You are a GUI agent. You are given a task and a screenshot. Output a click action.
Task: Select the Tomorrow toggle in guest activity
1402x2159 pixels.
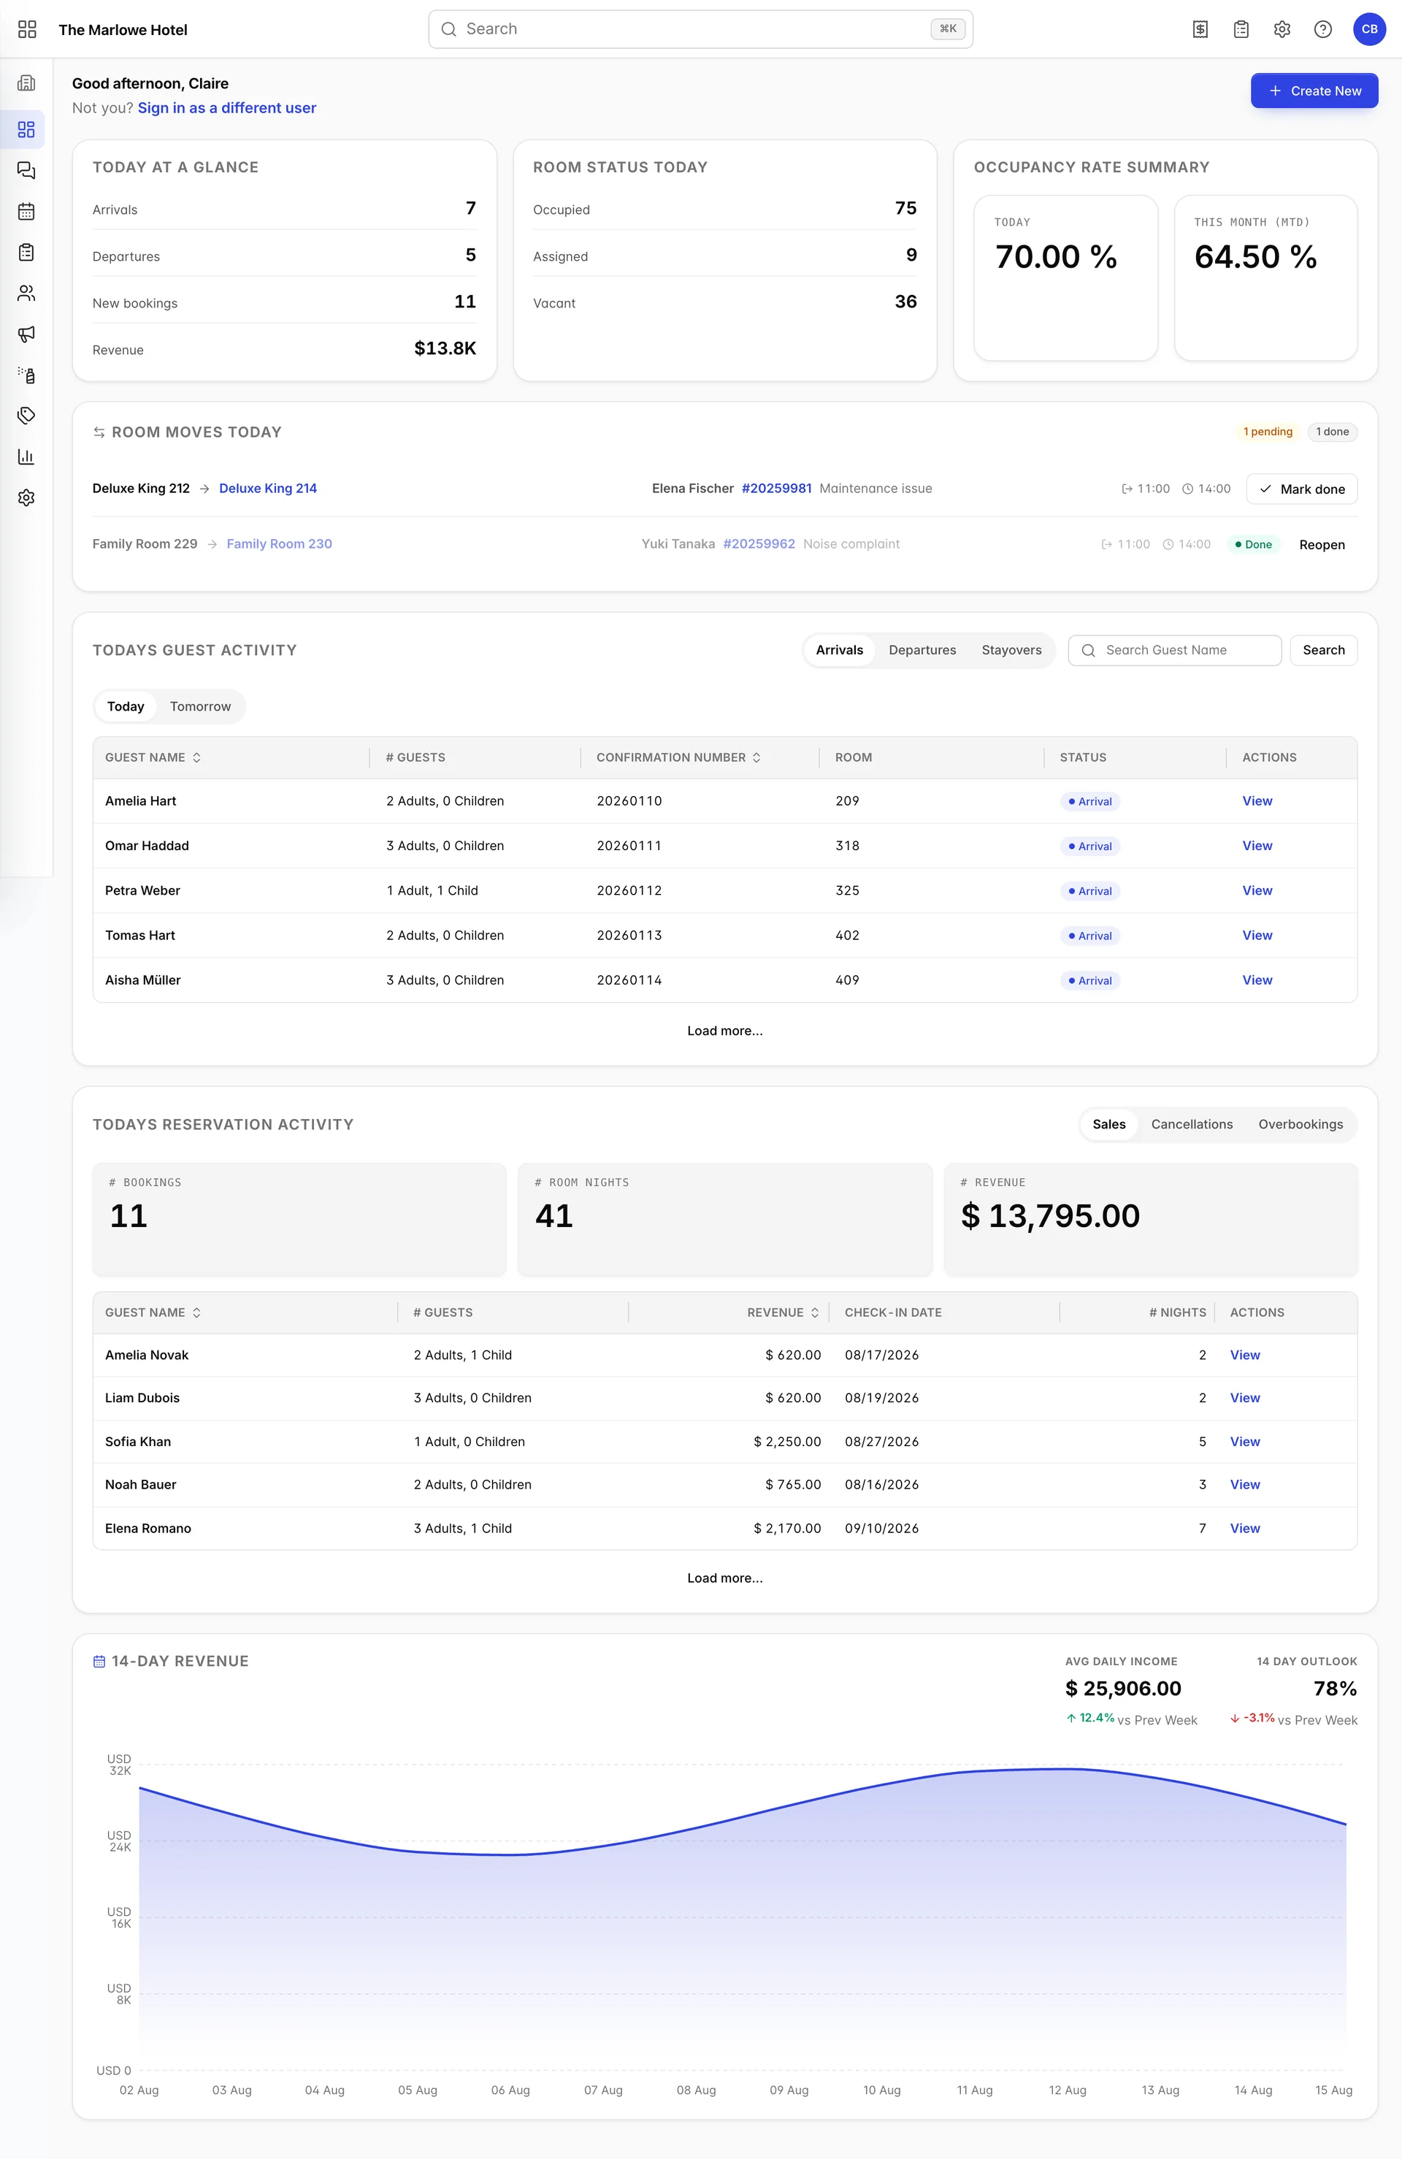pyautogui.click(x=200, y=707)
